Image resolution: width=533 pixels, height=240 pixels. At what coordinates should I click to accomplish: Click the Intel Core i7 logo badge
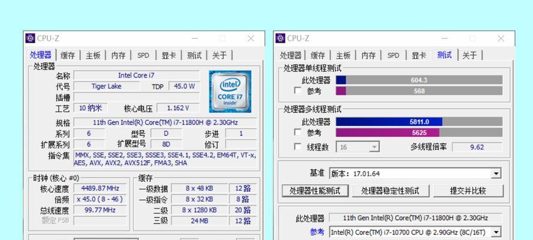pos(230,91)
